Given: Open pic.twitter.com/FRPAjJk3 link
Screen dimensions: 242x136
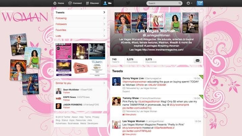Looking at the screenshot, I should pos(137,131).
